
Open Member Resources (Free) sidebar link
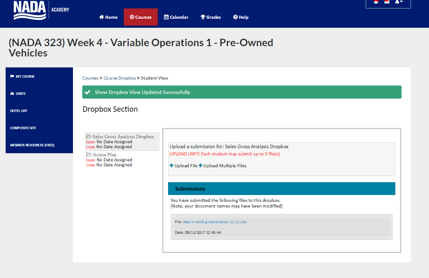click(x=32, y=145)
